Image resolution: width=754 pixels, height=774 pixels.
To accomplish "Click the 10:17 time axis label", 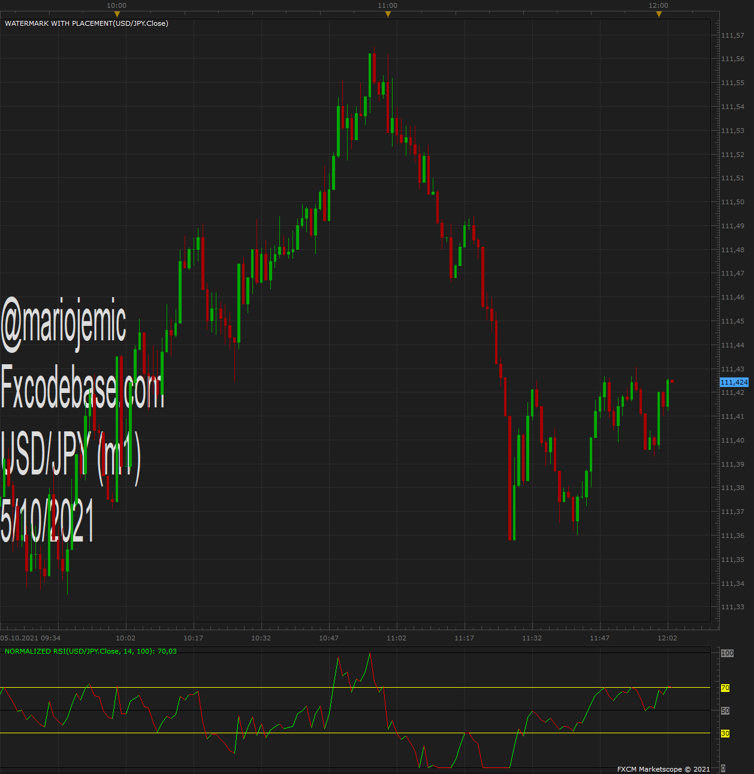I will tap(194, 638).
